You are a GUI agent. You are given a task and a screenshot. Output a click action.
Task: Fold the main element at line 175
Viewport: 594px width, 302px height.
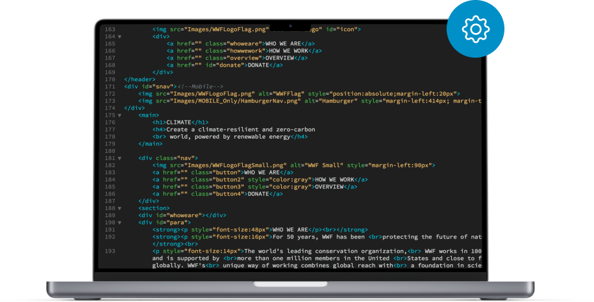coord(119,115)
